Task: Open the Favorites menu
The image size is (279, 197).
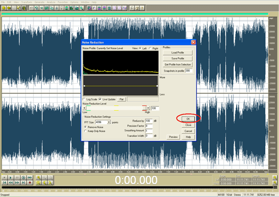Action: tap(62, 2)
